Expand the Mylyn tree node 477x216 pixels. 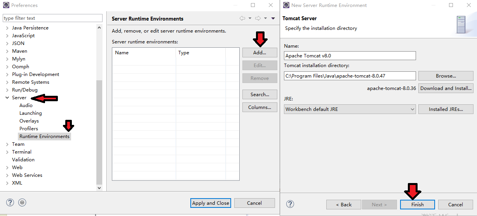point(7,59)
